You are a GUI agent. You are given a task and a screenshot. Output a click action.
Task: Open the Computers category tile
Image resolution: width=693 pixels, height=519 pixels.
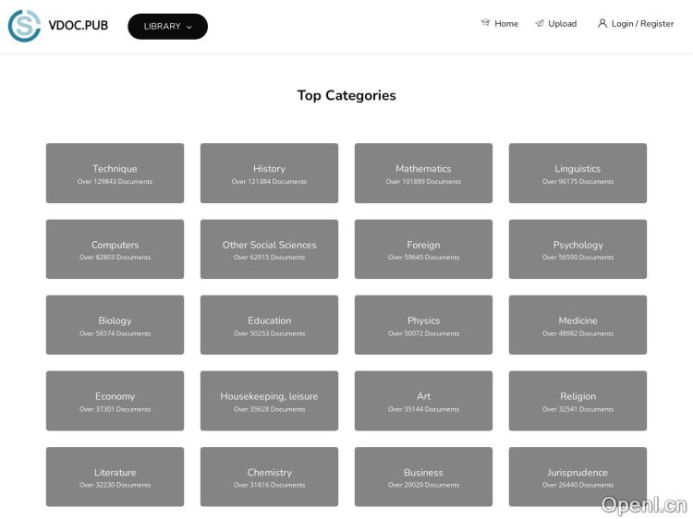tap(115, 249)
